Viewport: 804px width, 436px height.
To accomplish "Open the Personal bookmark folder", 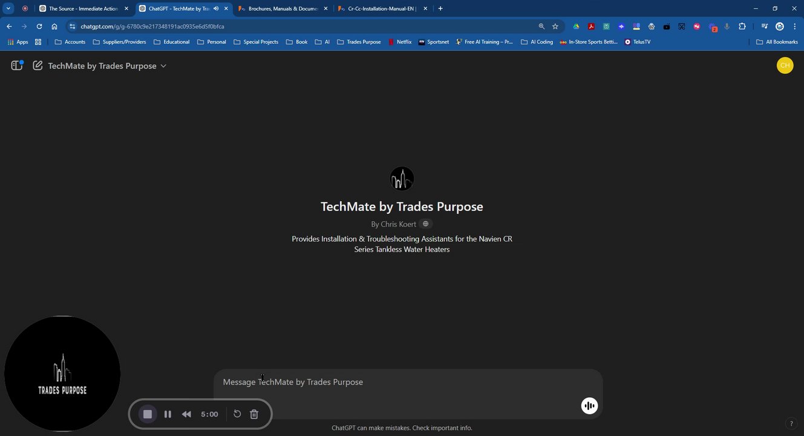I will pyautogui.click(x=212, y=42).
